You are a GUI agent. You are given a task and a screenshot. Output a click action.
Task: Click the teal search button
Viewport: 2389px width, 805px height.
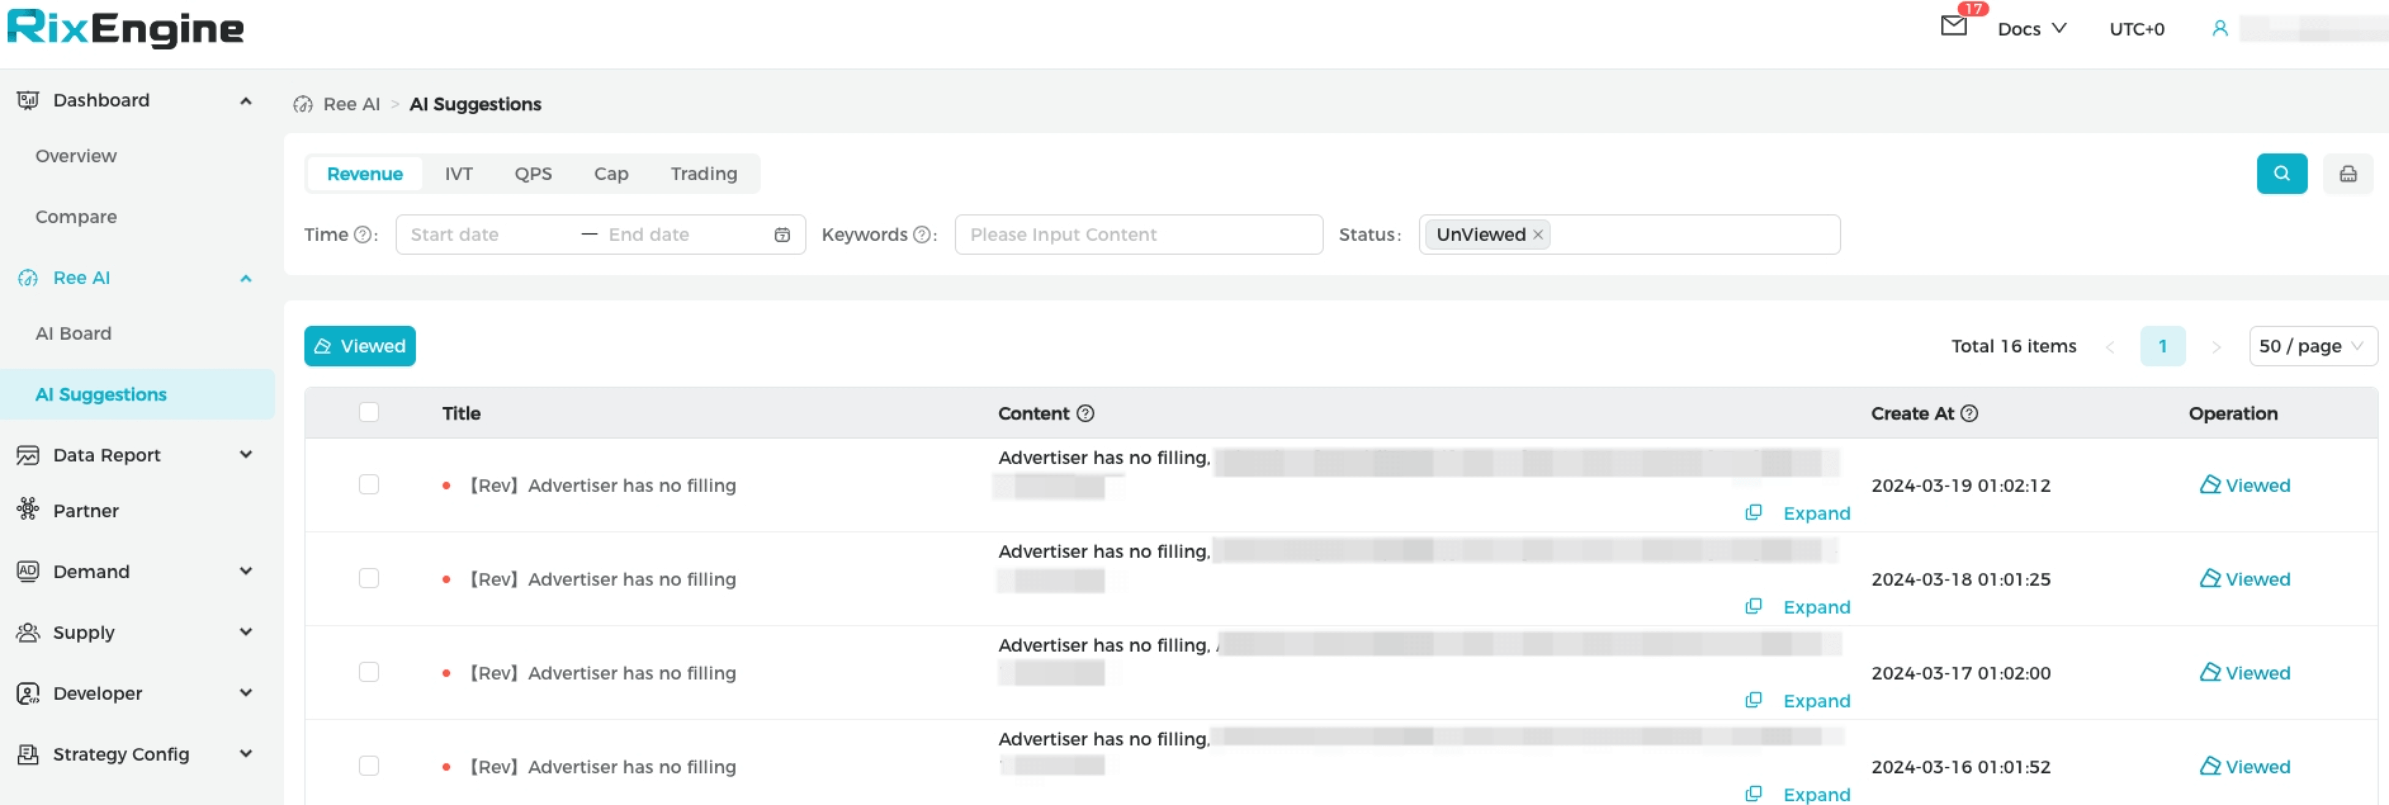[2281, 173]
